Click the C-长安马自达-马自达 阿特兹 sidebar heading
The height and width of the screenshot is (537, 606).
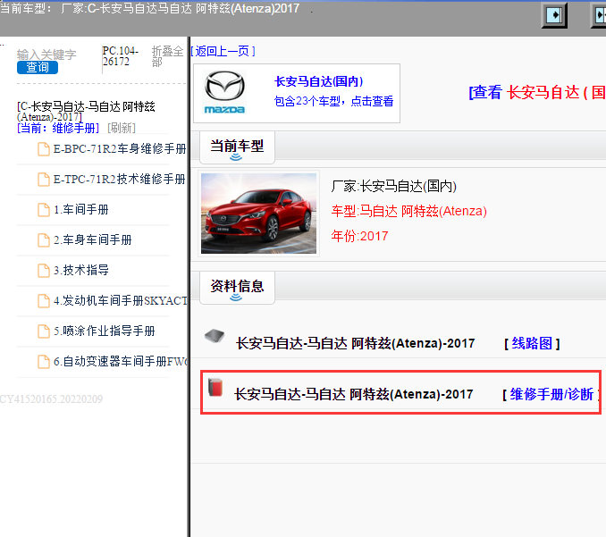coord(86,112)
